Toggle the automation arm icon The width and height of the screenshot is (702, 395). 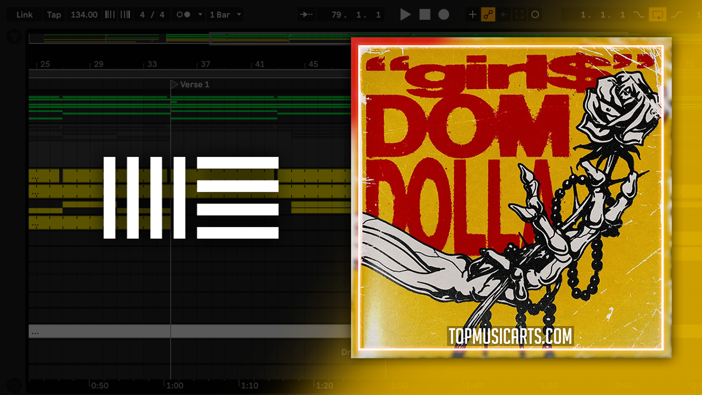[487, 15]
